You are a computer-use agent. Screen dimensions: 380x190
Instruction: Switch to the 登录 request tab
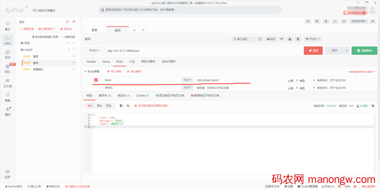click(x=95, y=30)
